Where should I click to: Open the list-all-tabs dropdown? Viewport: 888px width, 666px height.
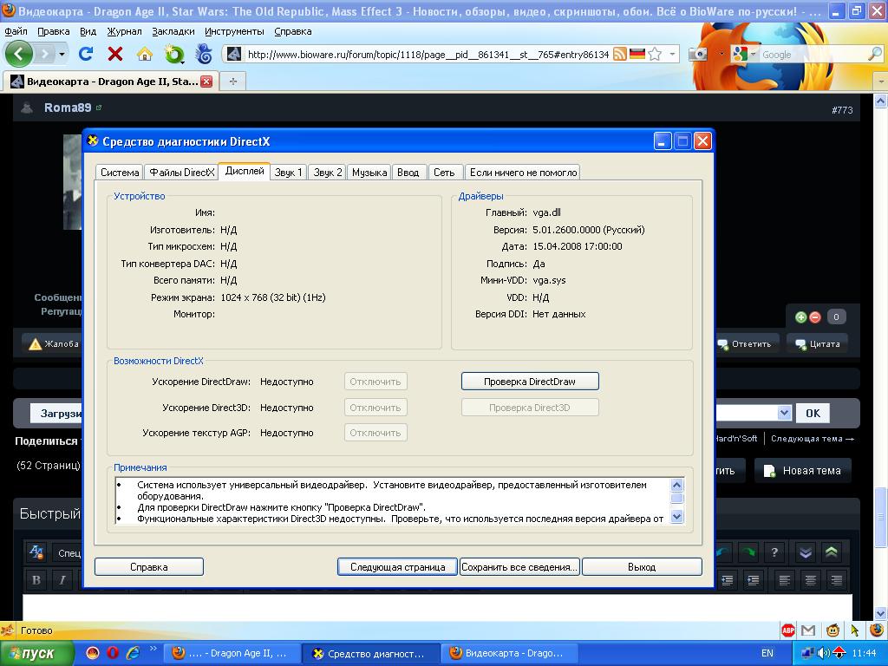point(880,82)
